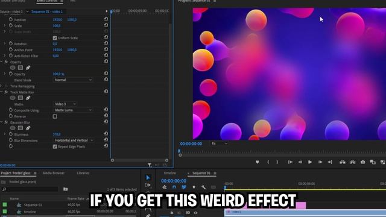The width and height of the screenshot is (386, 217).
Task: Click the Extract button
Action: [x=352, y=162]
